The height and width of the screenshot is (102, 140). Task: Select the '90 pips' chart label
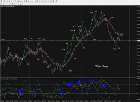point(115,49)
